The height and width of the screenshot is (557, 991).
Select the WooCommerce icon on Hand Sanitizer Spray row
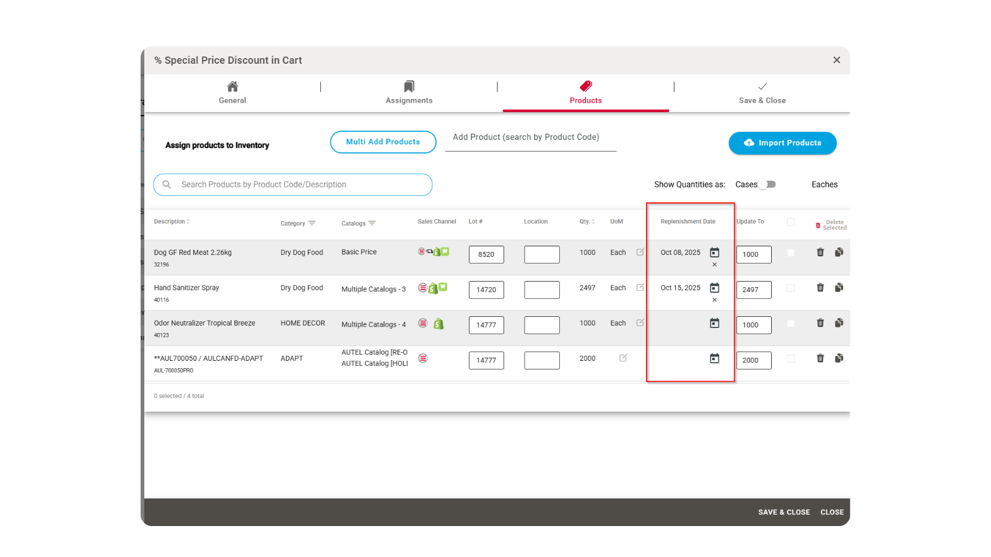click(x=443, y=288)
